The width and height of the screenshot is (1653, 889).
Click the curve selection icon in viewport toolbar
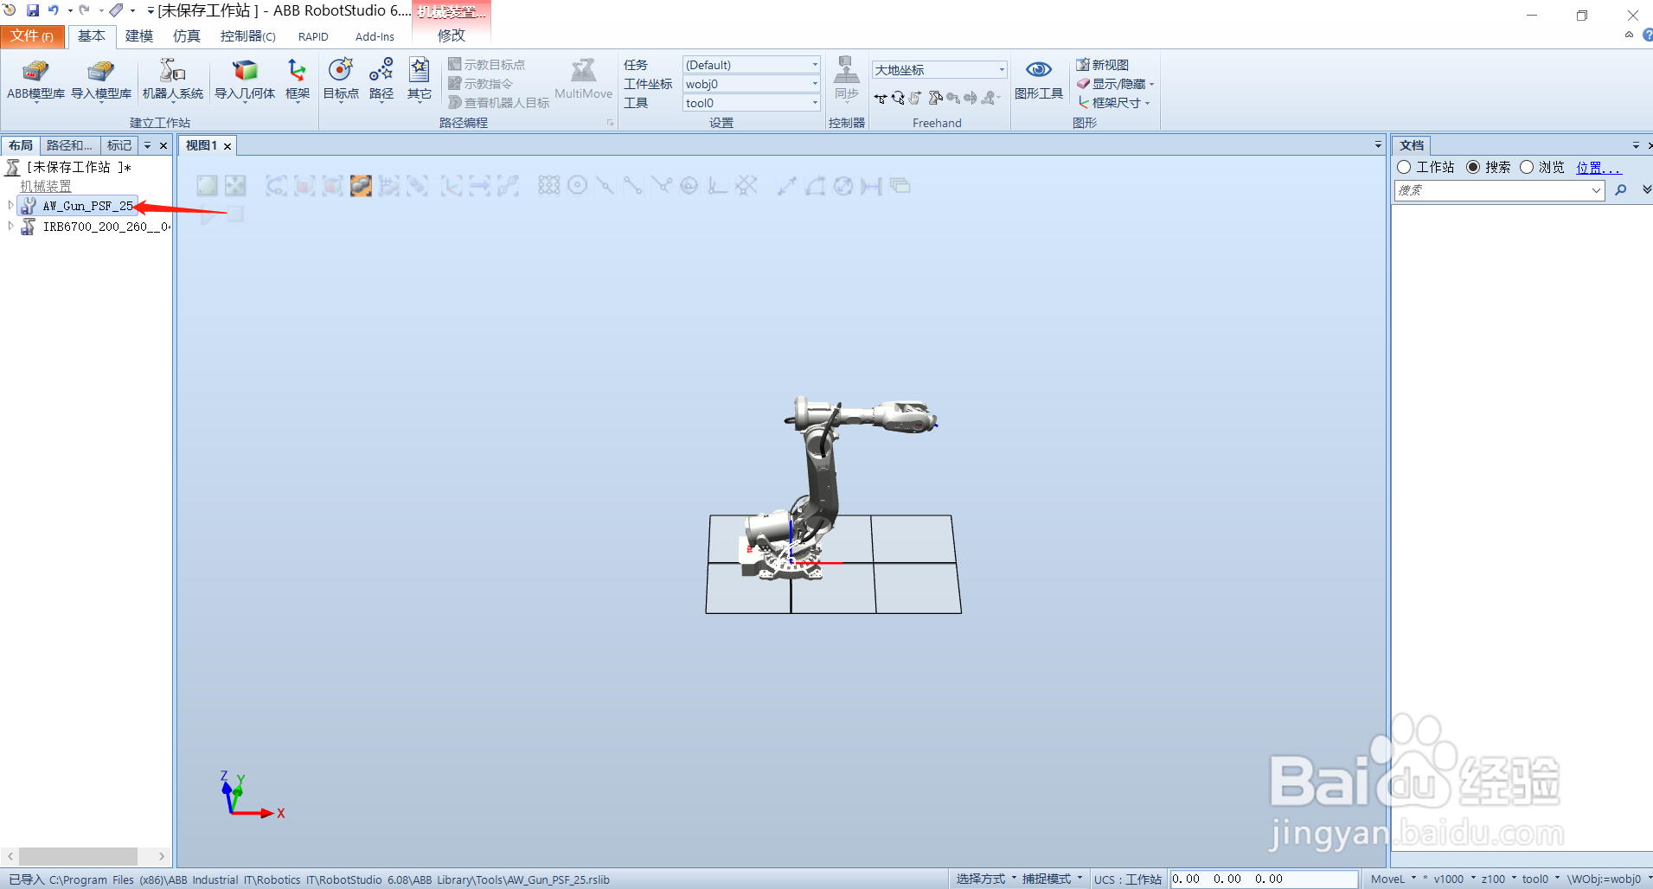coord(276,185)
